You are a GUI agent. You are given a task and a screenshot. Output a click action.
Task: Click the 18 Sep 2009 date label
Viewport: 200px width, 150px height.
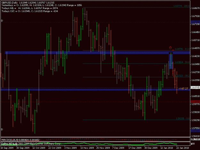7,148
